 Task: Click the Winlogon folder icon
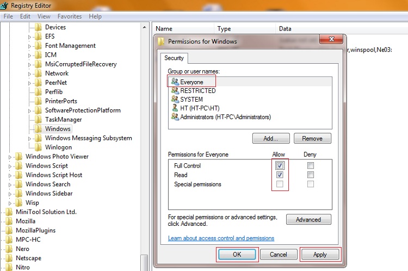tap(38, 147)
